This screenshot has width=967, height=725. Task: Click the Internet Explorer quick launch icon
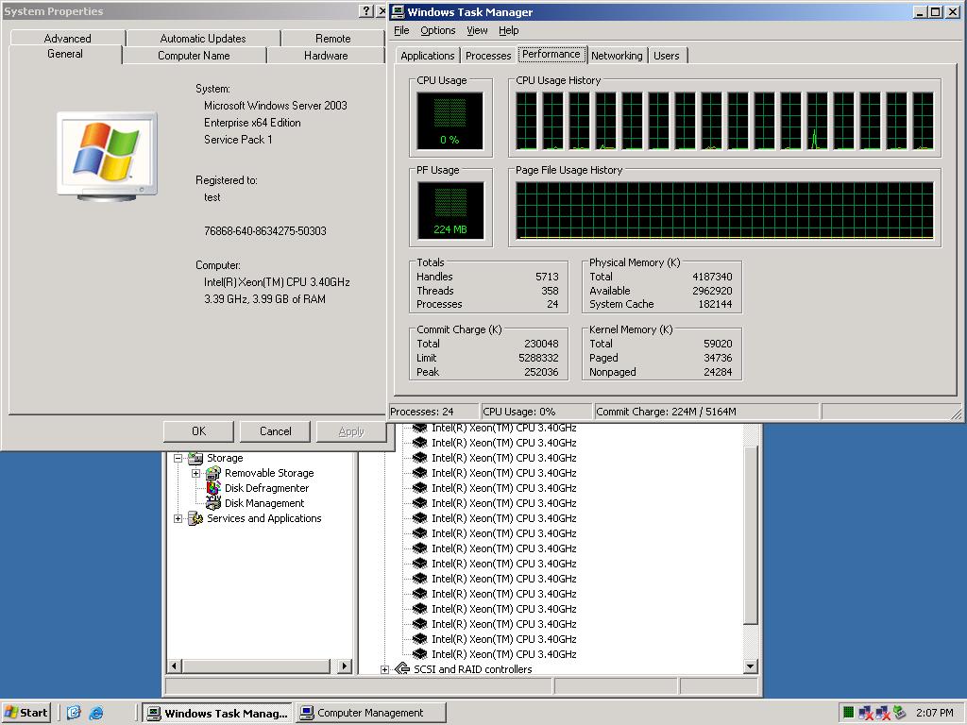[x=95, y=713]
